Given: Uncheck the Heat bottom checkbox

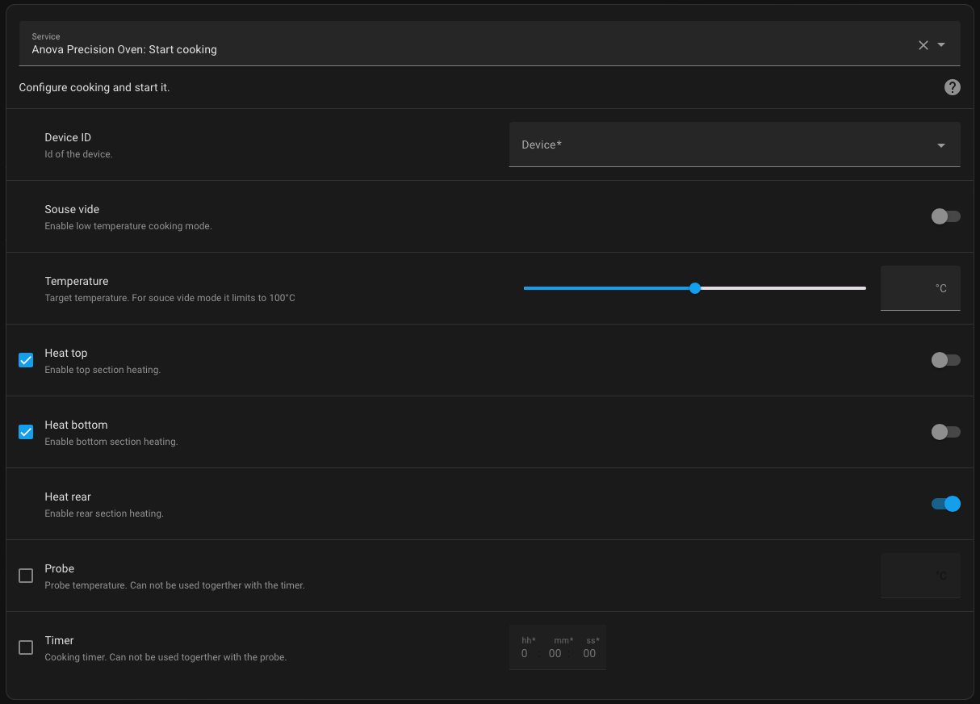Looking at the screenshot, I should [x=26, y=432].
